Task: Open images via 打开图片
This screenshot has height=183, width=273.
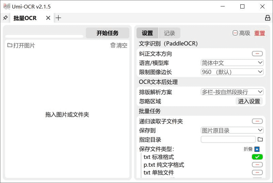Action: click(x=21, y=45)
